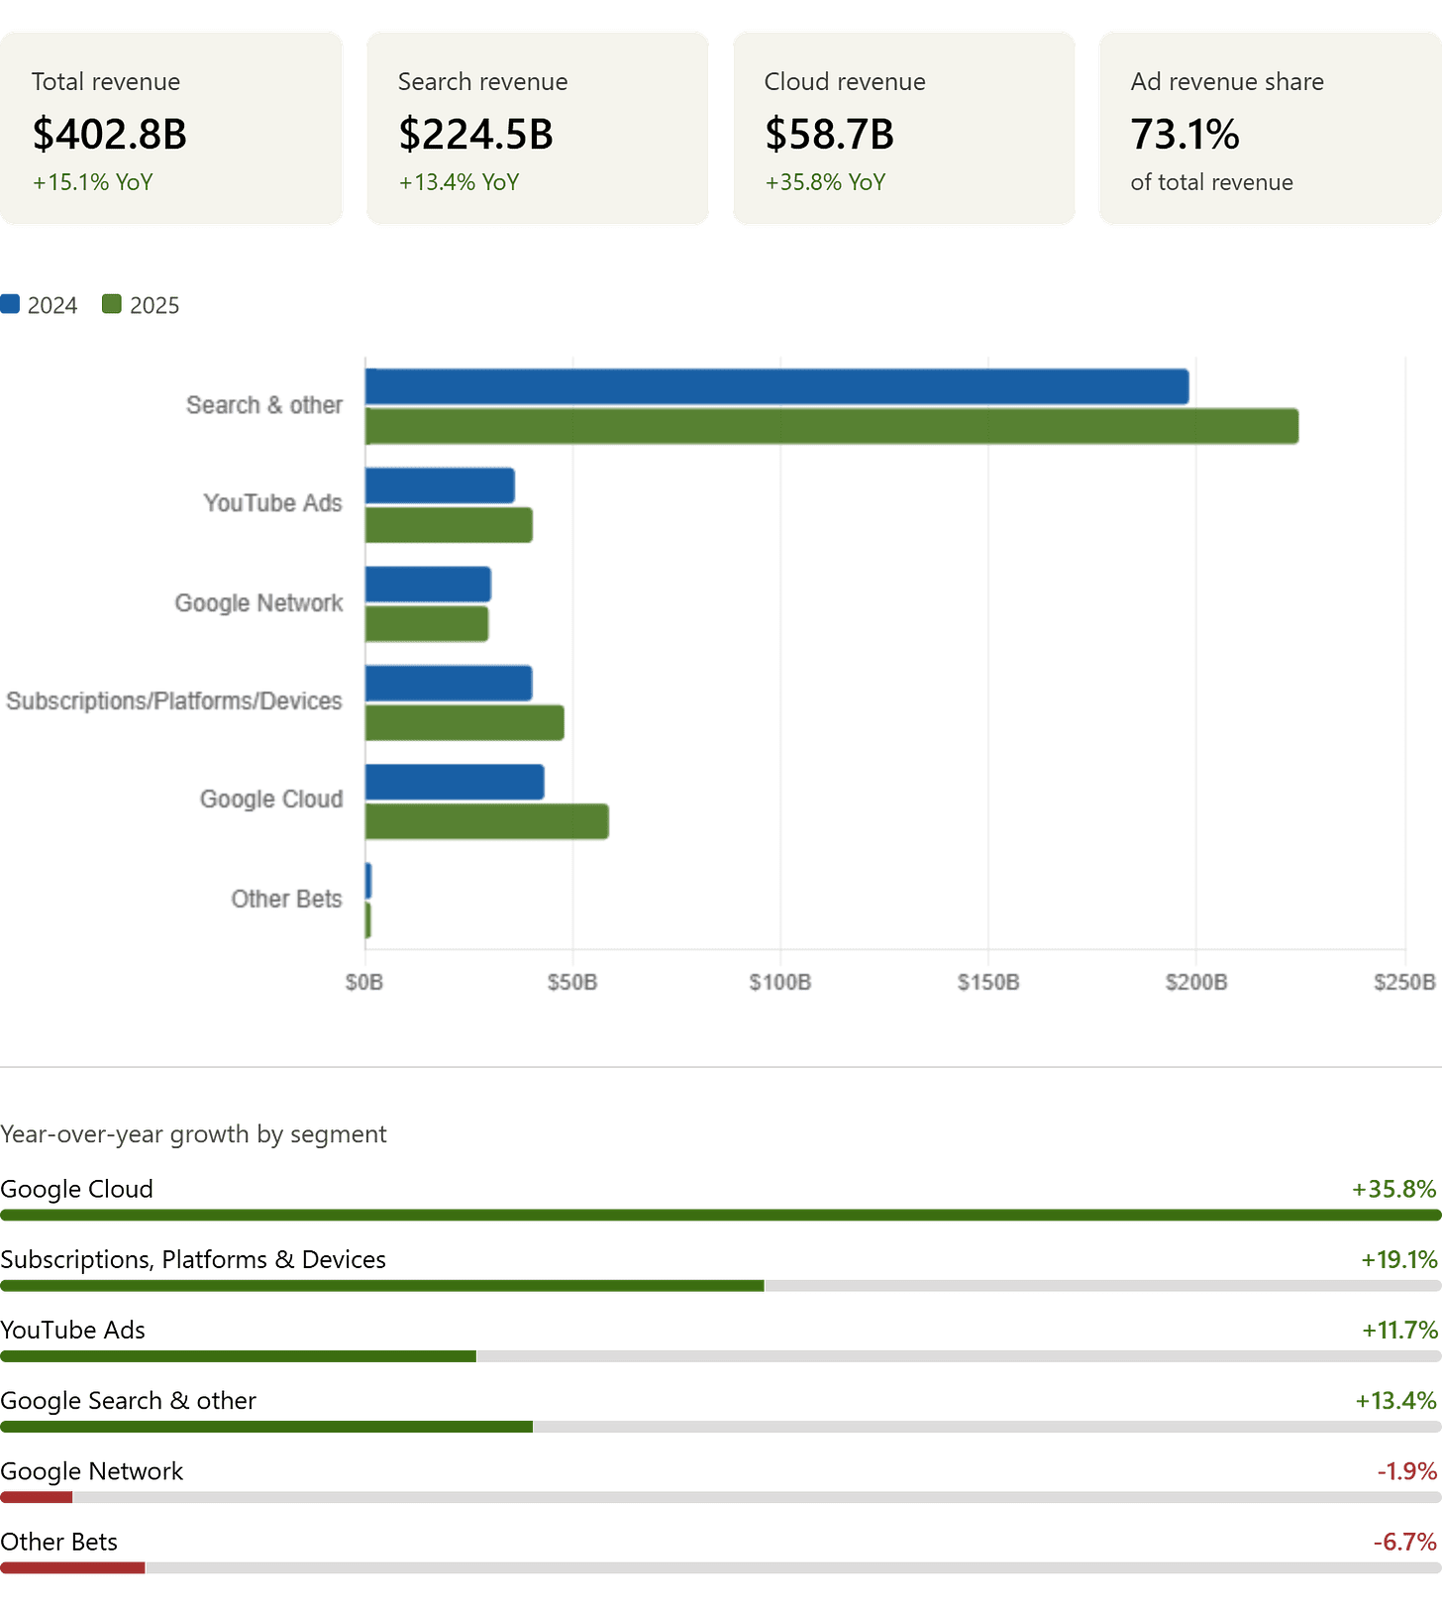Image resolution: width=1442 pixels, height=1605 pixels.
Task: Click the -6.7% Other Bets value
Action: pos(1405,1542)
